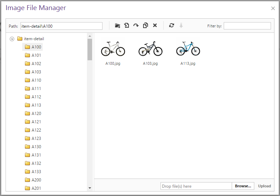Click the Move curved-arrow toolbar icon

(x=136, y=26)
